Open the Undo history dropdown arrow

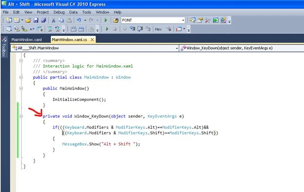85,20
